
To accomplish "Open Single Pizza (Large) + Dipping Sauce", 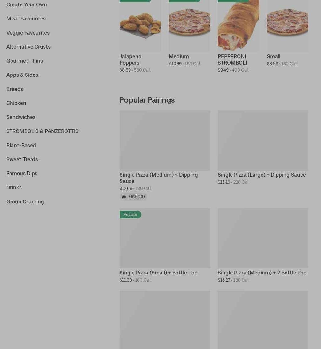I will 262,175.
